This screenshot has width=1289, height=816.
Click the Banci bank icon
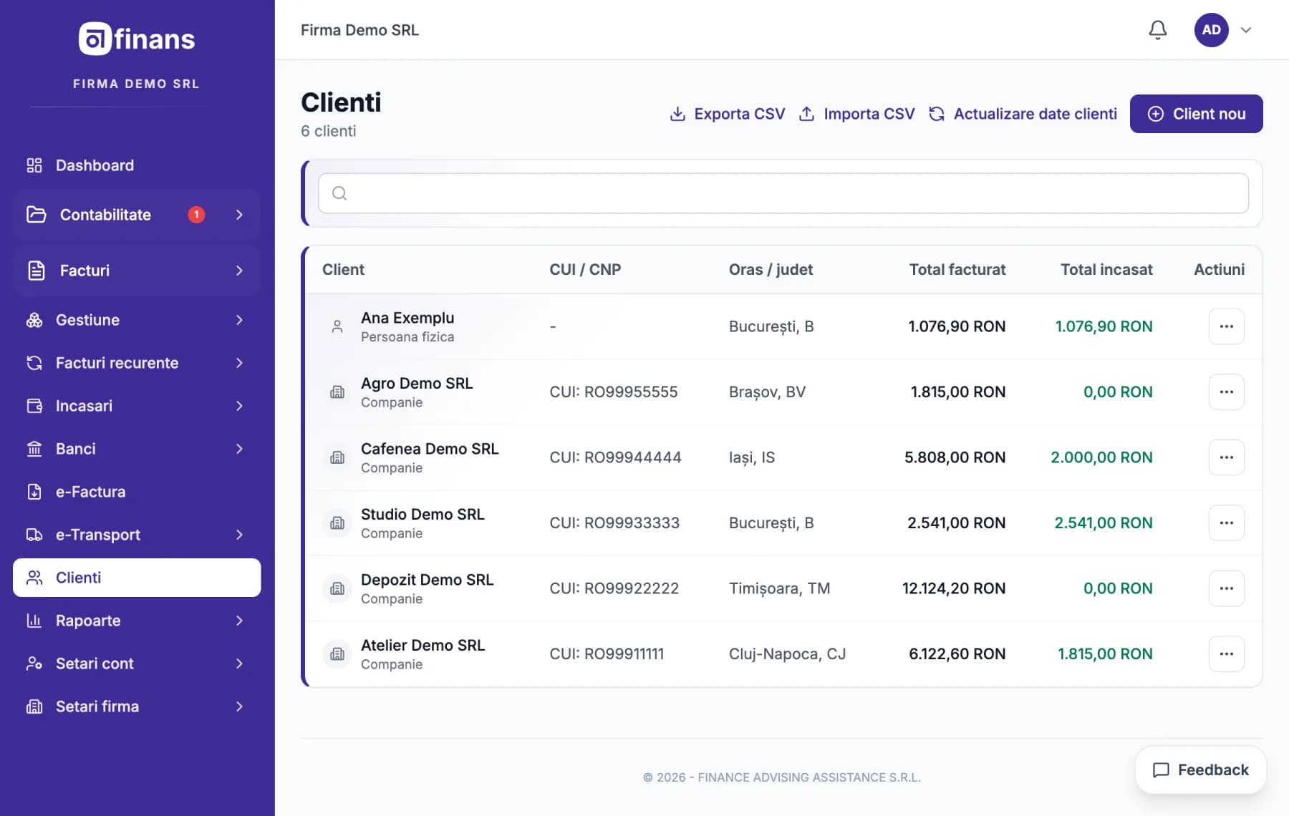[34, 449]
